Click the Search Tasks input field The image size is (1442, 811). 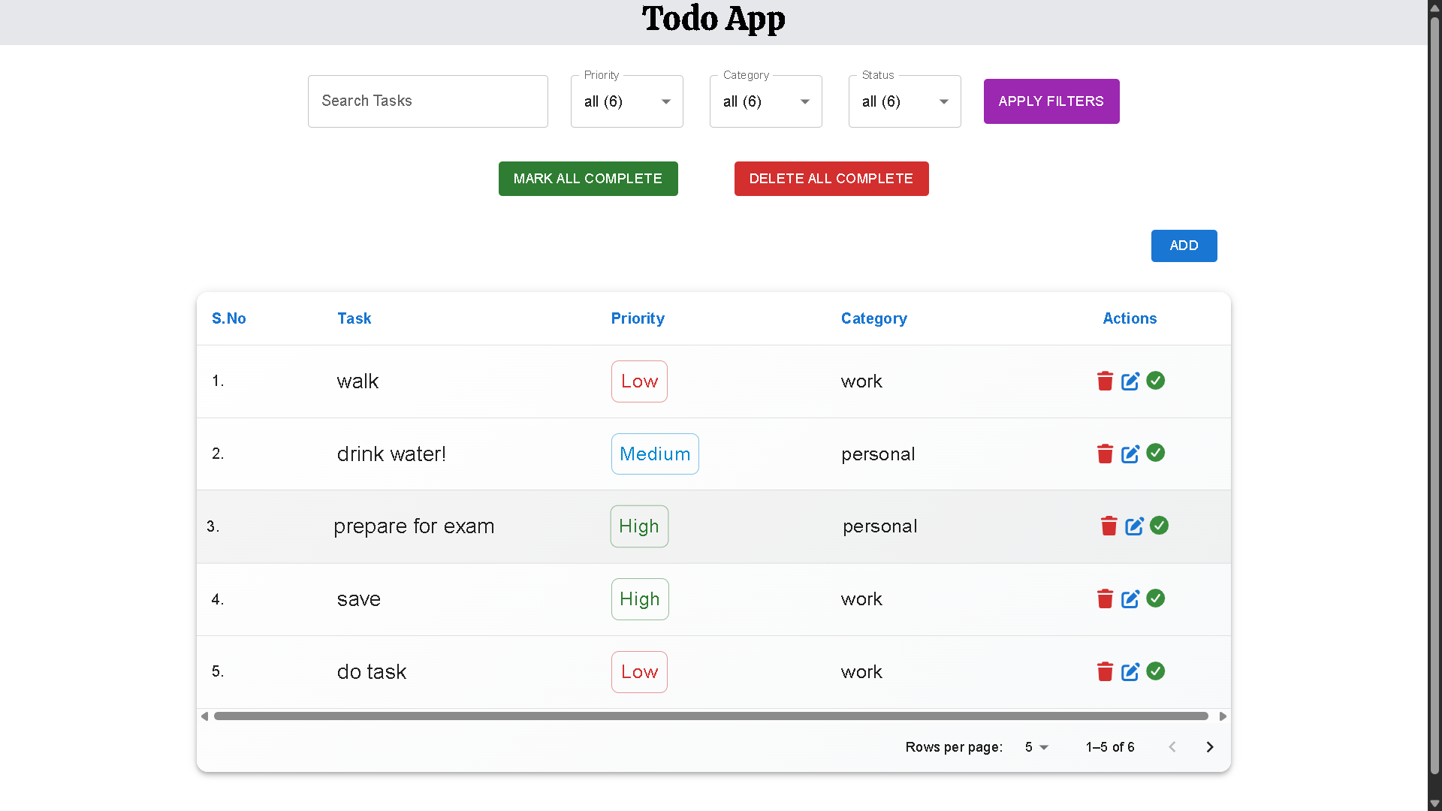coord(427,101)
